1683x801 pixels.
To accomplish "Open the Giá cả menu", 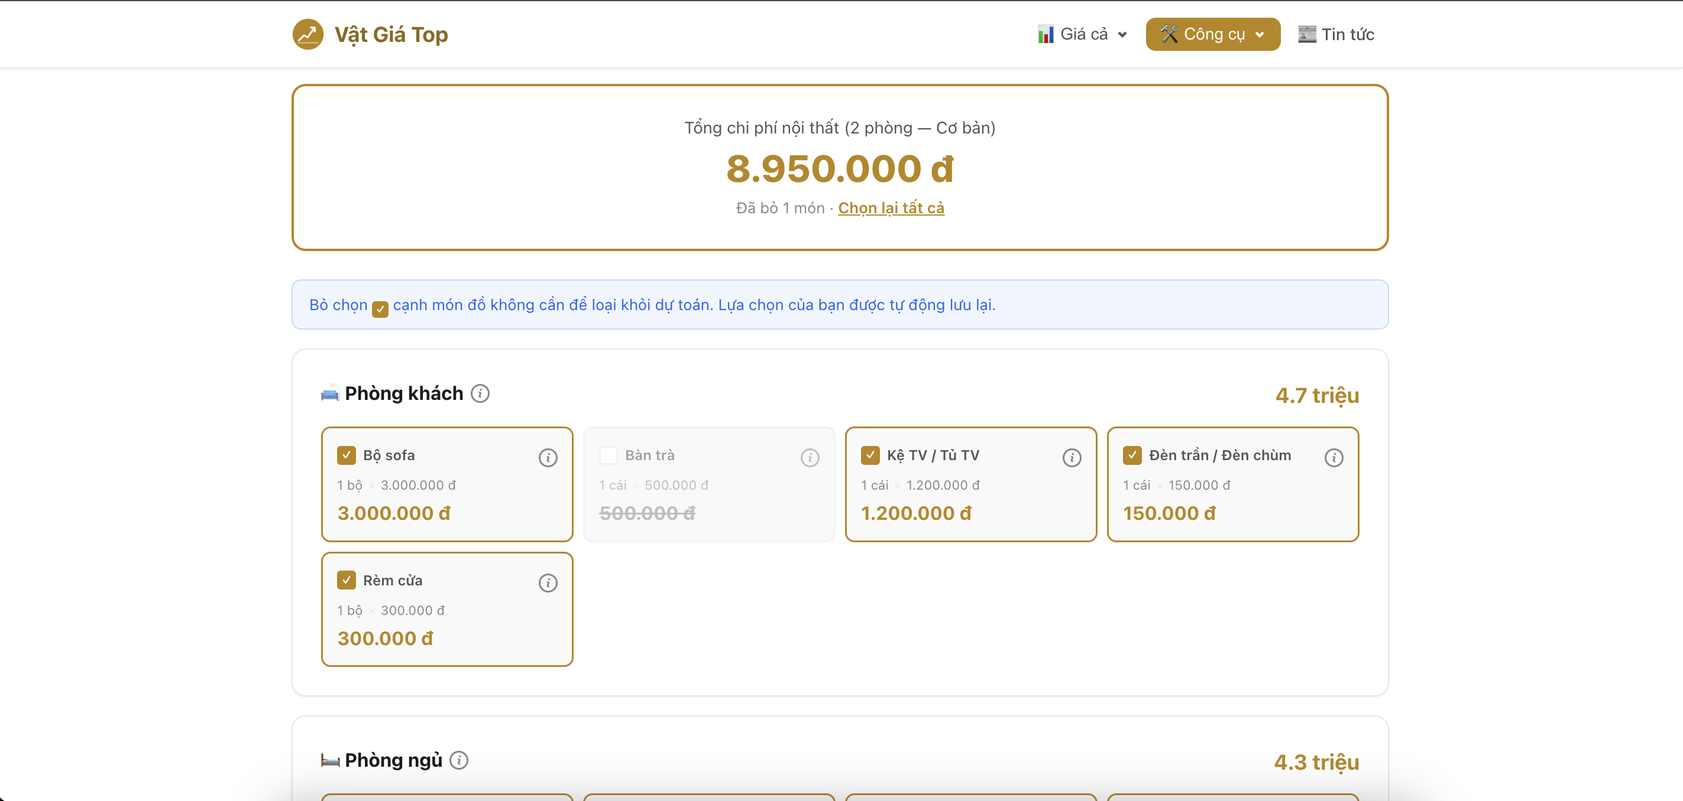I will 1083,34.
